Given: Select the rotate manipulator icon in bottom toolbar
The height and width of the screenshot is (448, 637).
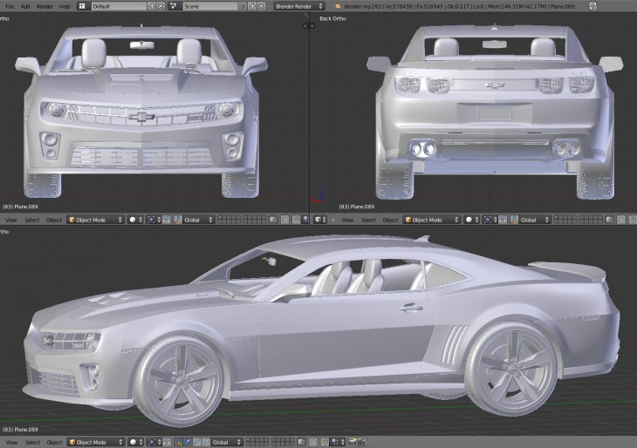Looking at the screenshot, I should pyautogui.click(x=195, y=442).
